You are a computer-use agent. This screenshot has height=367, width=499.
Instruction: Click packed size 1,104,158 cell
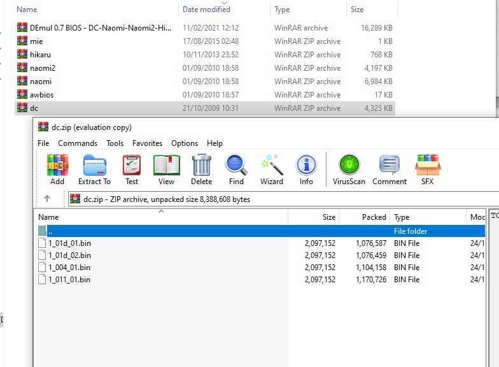(371, 268)
